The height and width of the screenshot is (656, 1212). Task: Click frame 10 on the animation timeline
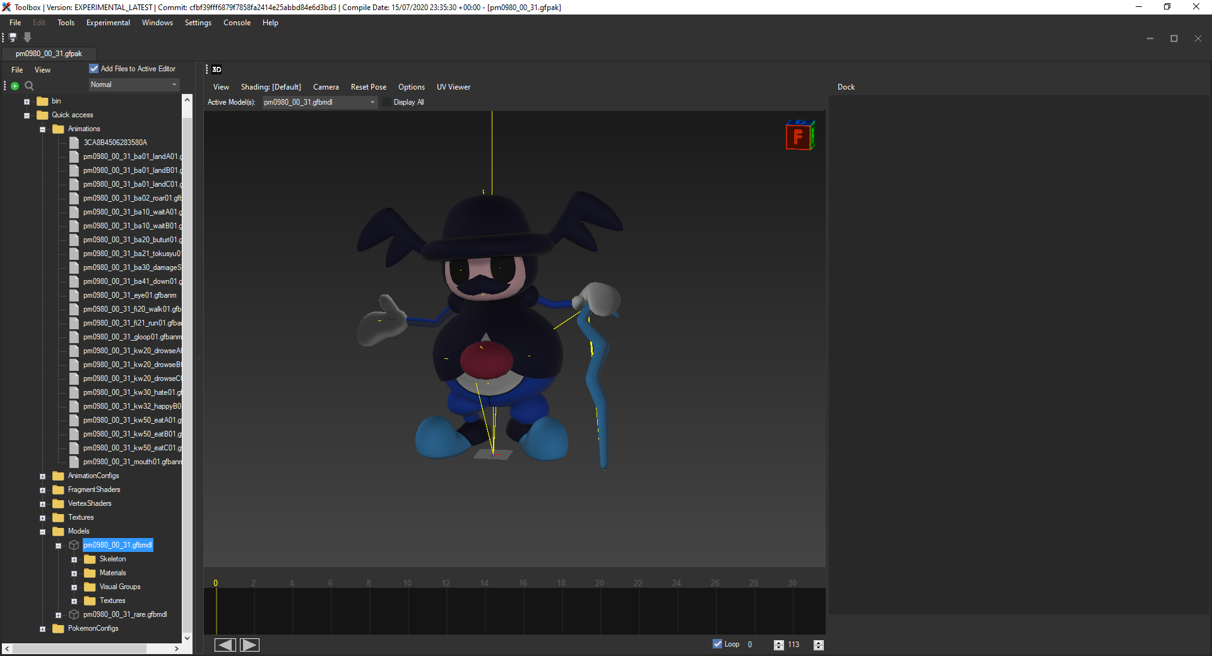[x=408, y=583]
